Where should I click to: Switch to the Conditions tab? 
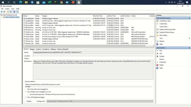(x=46, y=49)
